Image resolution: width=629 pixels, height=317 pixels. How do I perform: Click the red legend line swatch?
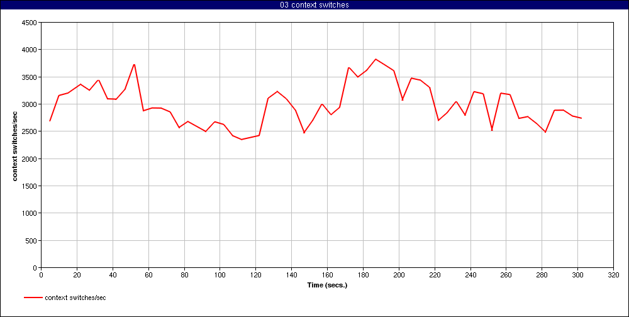[x=34, y=298]
